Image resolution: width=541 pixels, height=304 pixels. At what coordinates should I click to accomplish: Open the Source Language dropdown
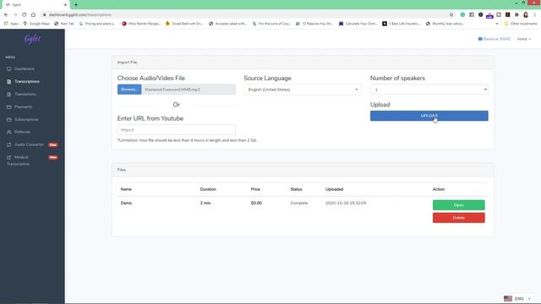303,90
